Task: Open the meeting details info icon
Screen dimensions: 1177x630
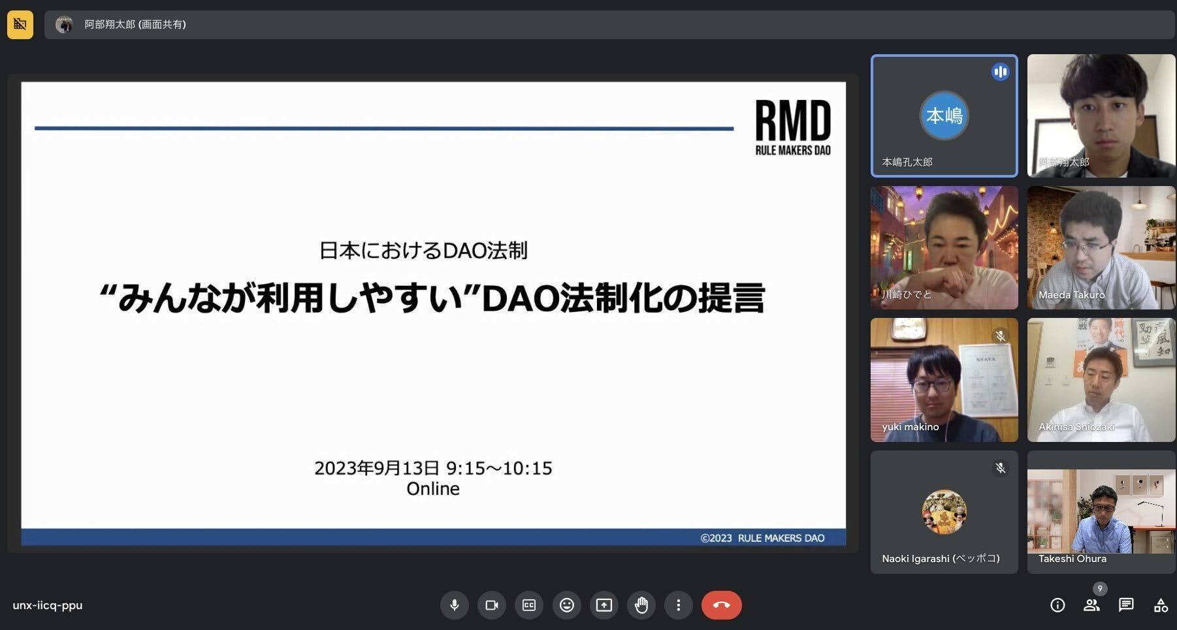Action: tap(1057, 605)
